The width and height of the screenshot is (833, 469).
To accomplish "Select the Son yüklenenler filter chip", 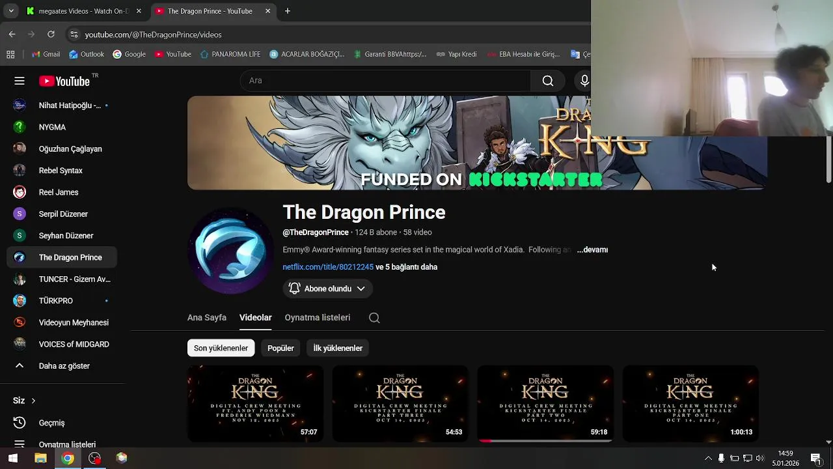I will [221, 348].
